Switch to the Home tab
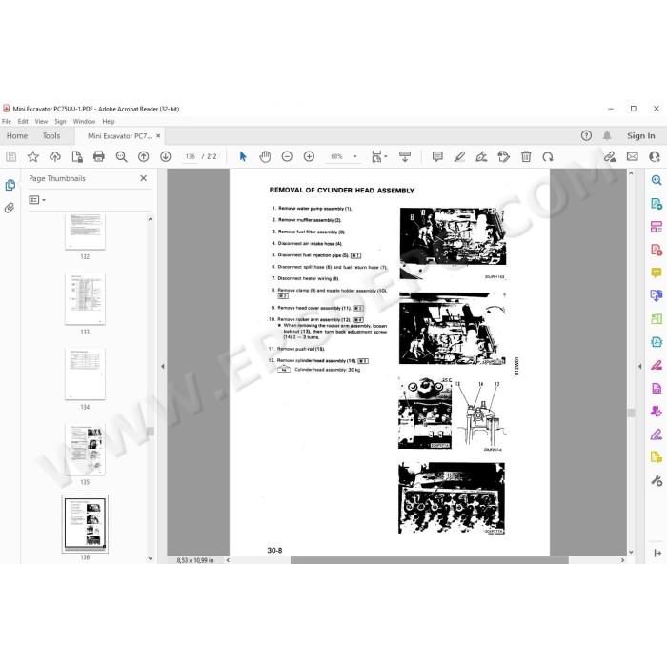The width and height of the screenshot is (667, 667). (x=17, y=135)
